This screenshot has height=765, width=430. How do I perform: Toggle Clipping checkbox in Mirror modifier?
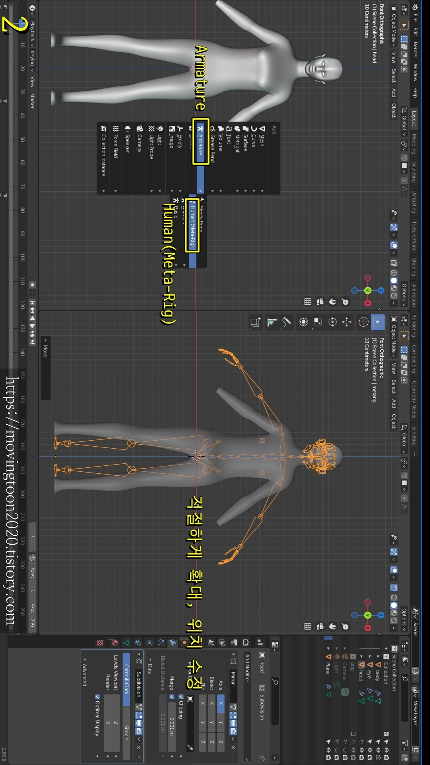tap(181, 697)
